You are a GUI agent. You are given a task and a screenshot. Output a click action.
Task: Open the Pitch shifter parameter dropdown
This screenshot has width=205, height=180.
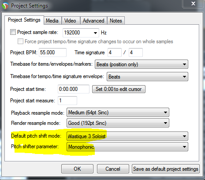click(x=127, y=147)
